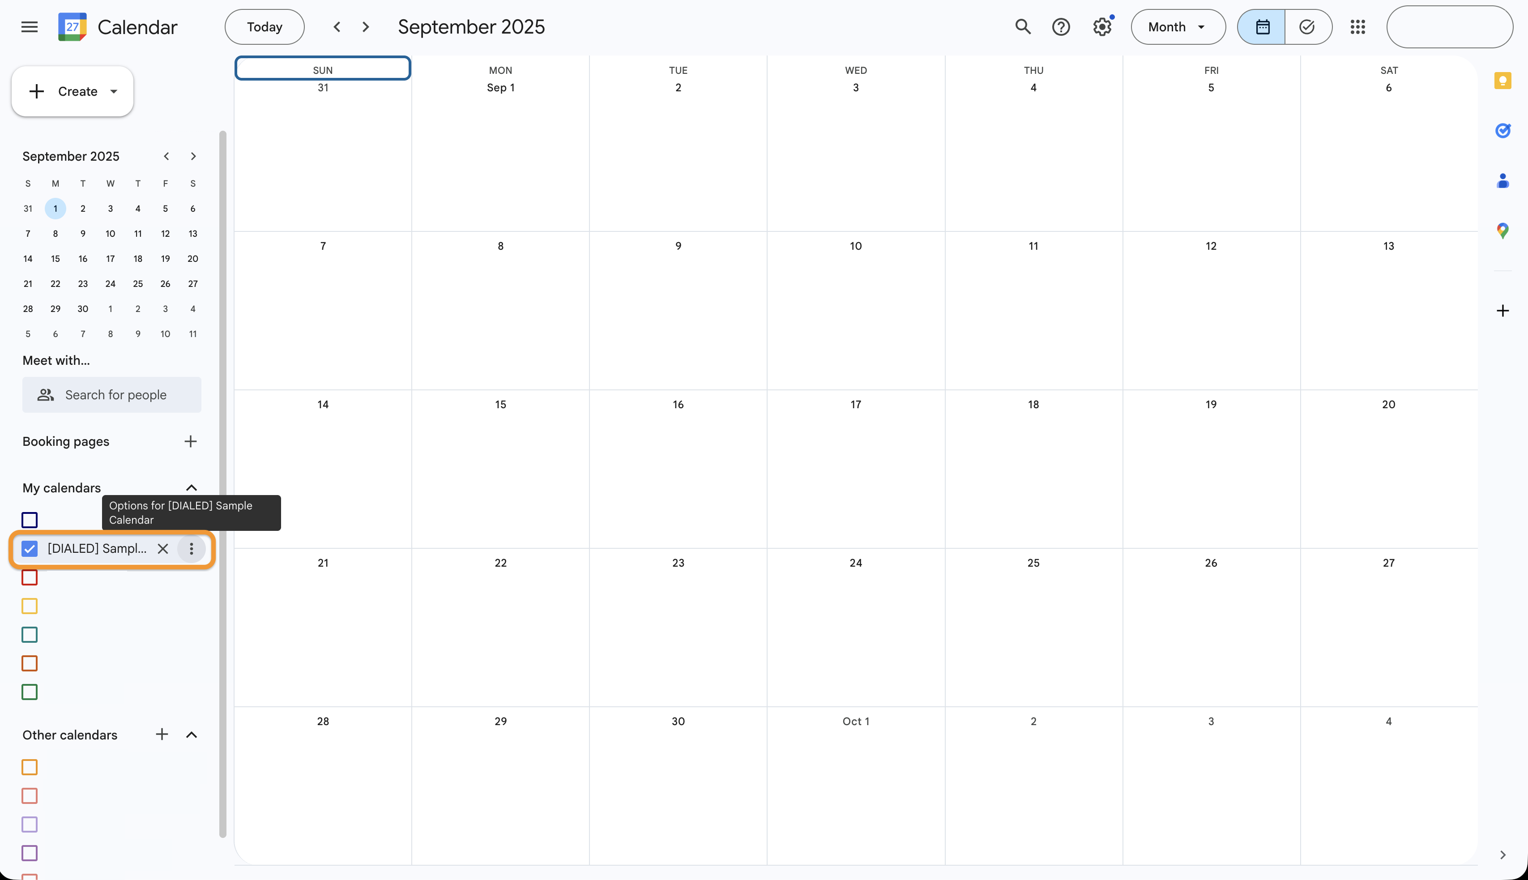Select September 14 in mini calendar

pos(28,258)
